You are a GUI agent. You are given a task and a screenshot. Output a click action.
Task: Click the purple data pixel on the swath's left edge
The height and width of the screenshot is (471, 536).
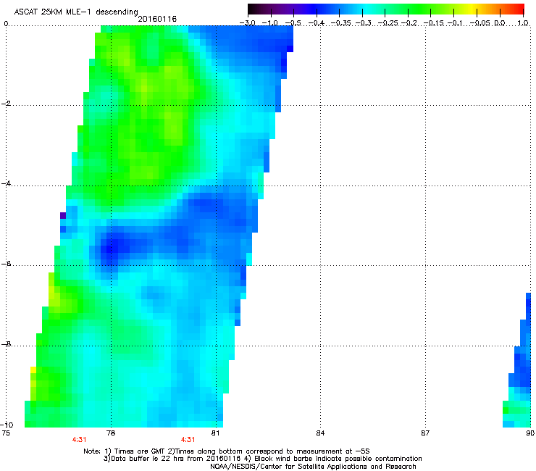coord(63,215)
